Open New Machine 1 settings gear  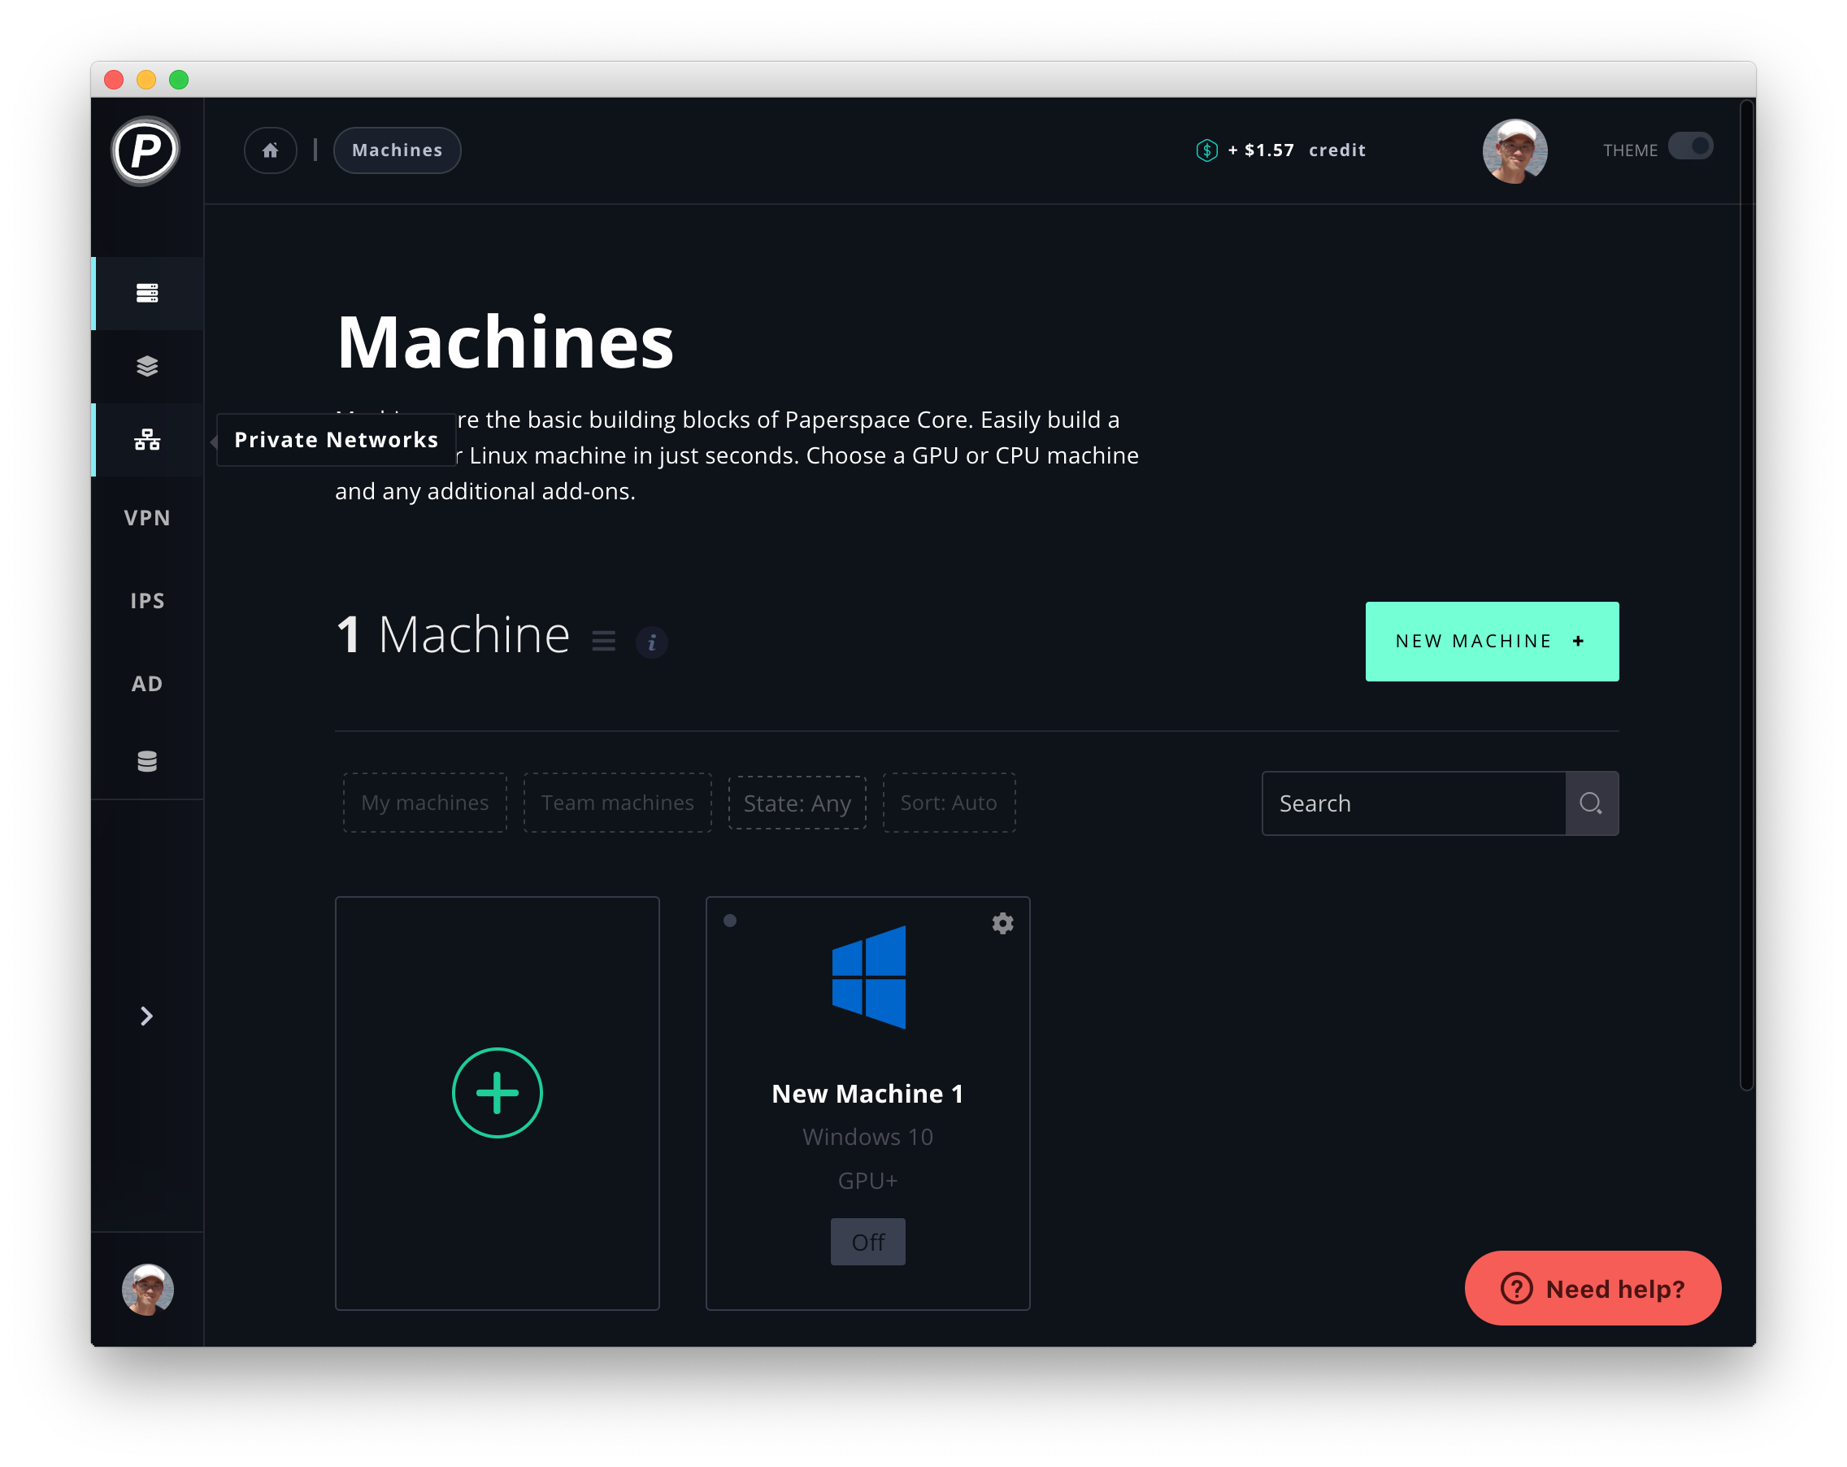click(1002, 923)
